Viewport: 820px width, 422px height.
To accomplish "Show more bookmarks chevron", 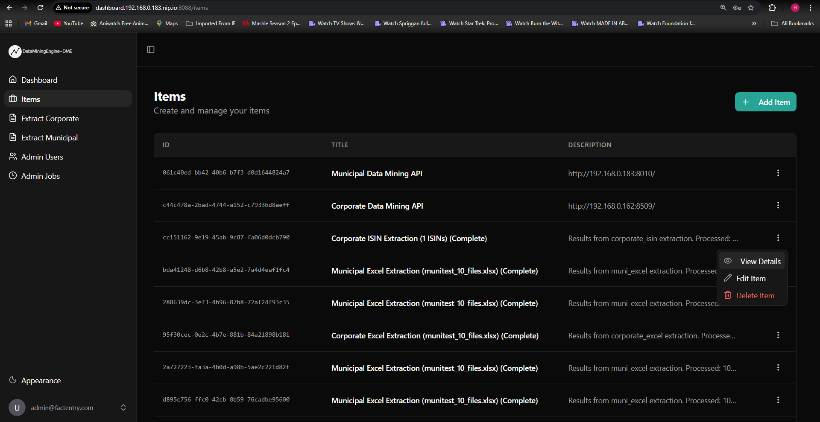I will tap(754, 23).
